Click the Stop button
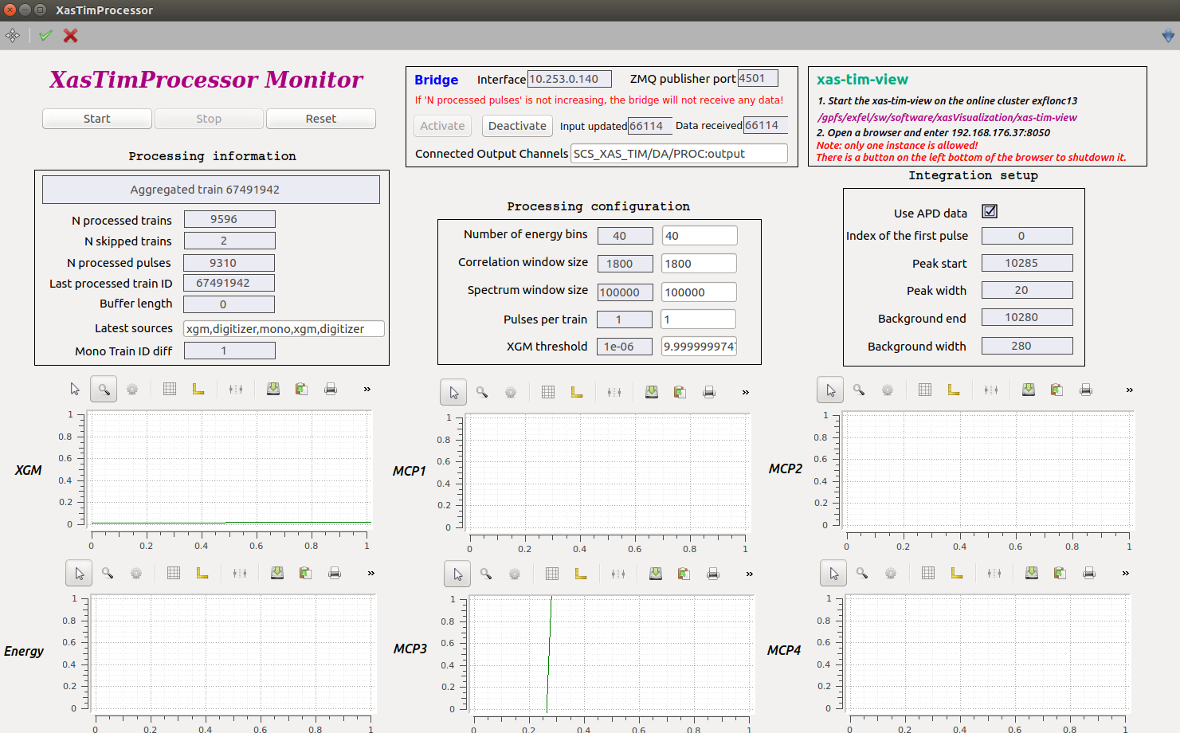Viewport: 1180px width, 733px height. tap(209, 119)
